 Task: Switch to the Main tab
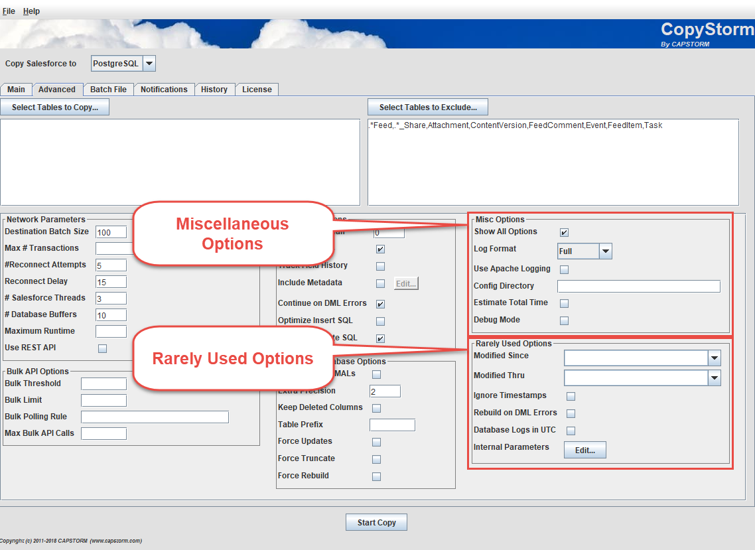(16, 90)
